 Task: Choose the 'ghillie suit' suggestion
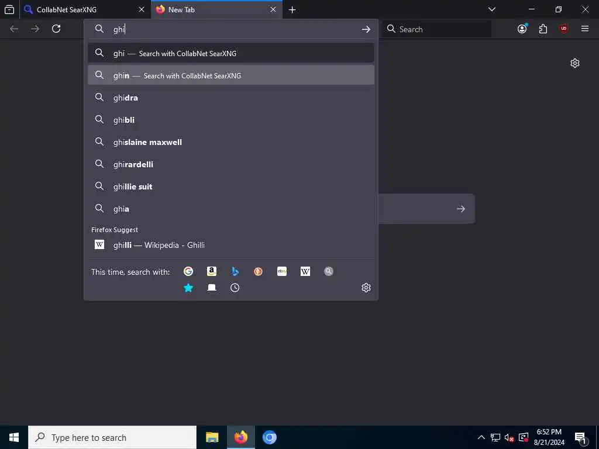[x=230, y=186]
